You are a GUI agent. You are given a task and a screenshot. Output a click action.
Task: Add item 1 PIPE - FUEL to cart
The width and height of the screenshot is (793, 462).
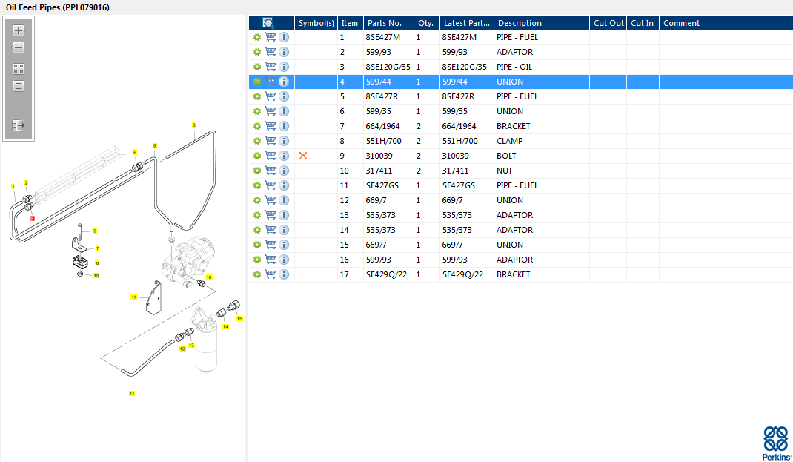click(x=271, y=37)
